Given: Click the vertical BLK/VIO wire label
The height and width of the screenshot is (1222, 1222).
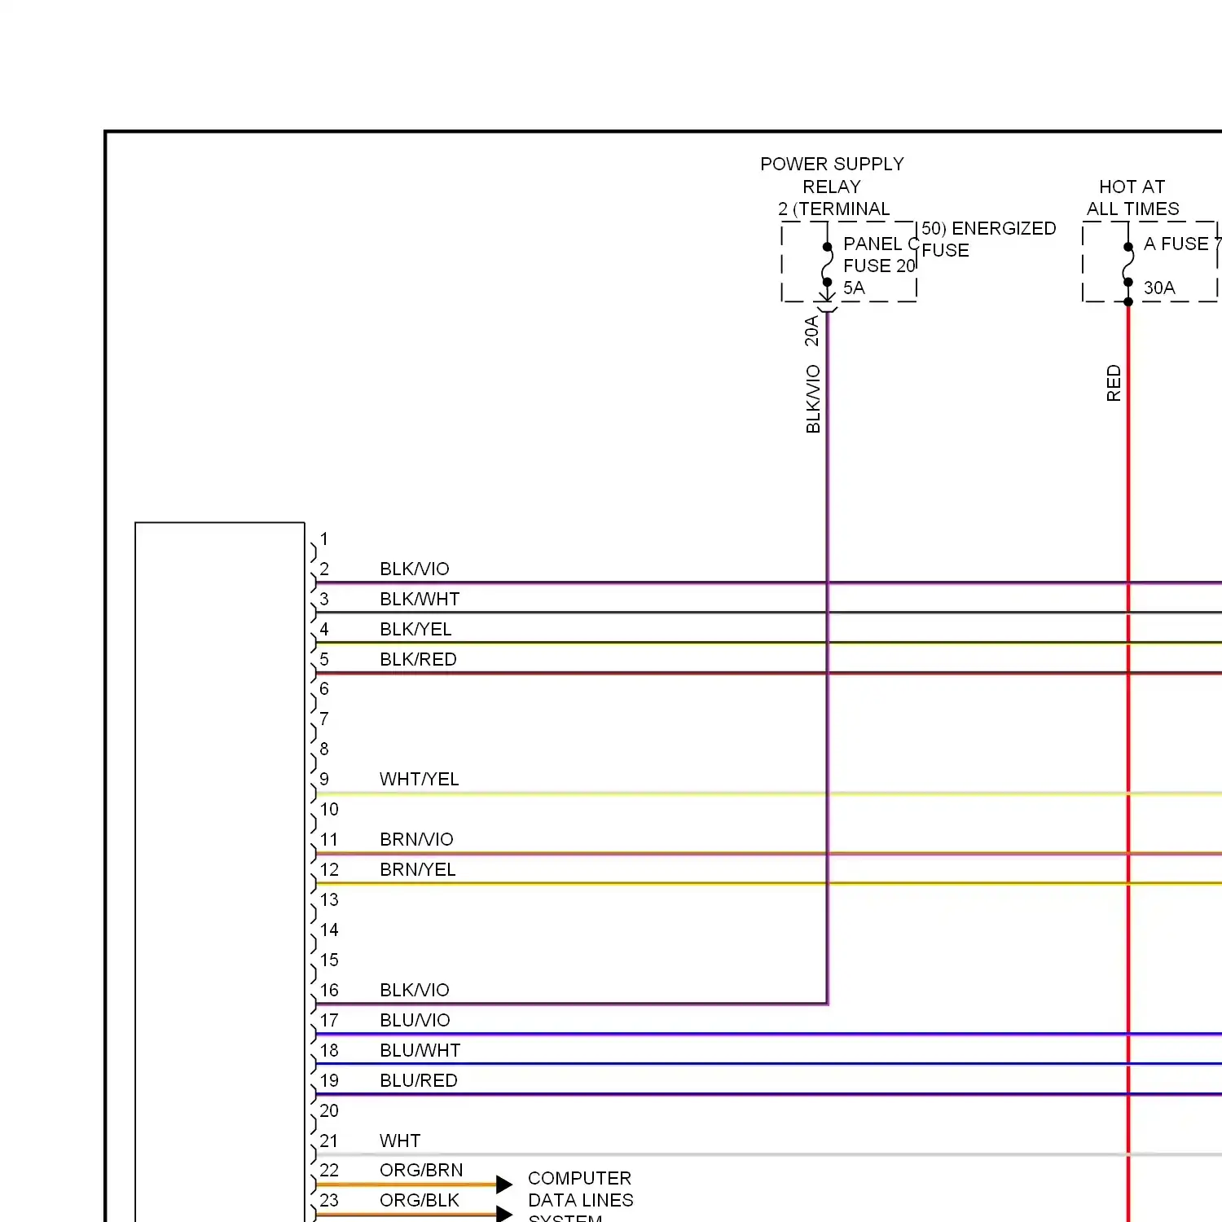Looking at the screenshot, I should pyautogui.click(x=813, y=399).
